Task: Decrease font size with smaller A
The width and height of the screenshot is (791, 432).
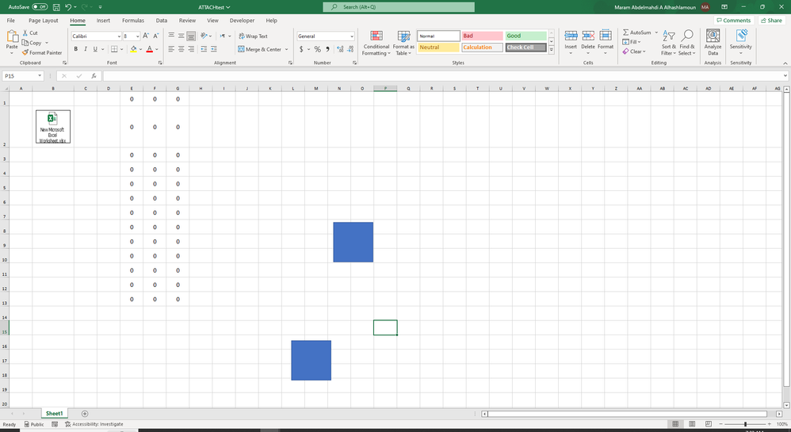Action: (156, 36)
